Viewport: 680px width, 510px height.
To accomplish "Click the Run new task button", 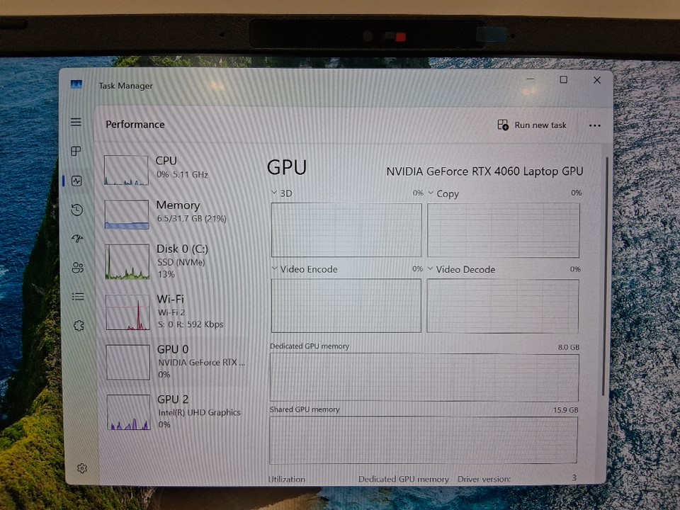I will point(532,125).
